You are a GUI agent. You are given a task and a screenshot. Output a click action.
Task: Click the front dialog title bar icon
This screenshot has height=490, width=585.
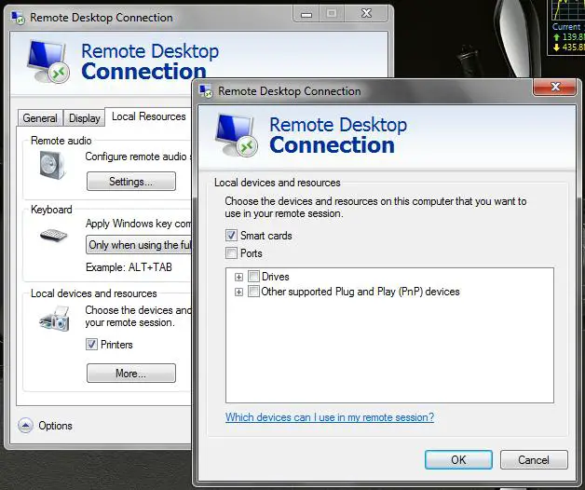tap(206, 91)
